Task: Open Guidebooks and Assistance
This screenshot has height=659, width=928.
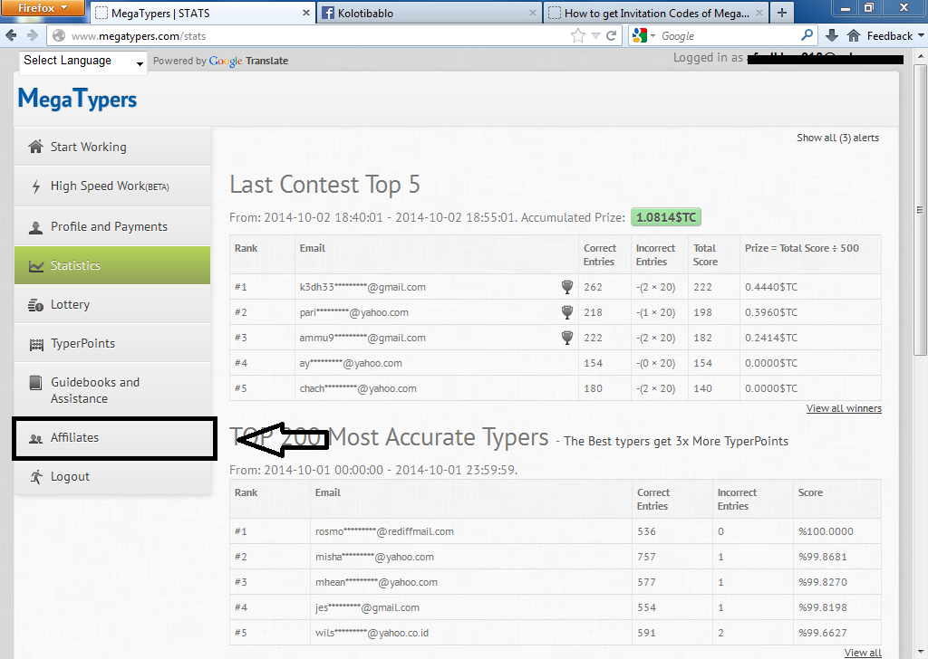Action: tap(112, 390)
